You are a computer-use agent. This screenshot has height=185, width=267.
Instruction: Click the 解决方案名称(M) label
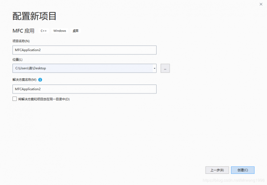click(24, 80)
